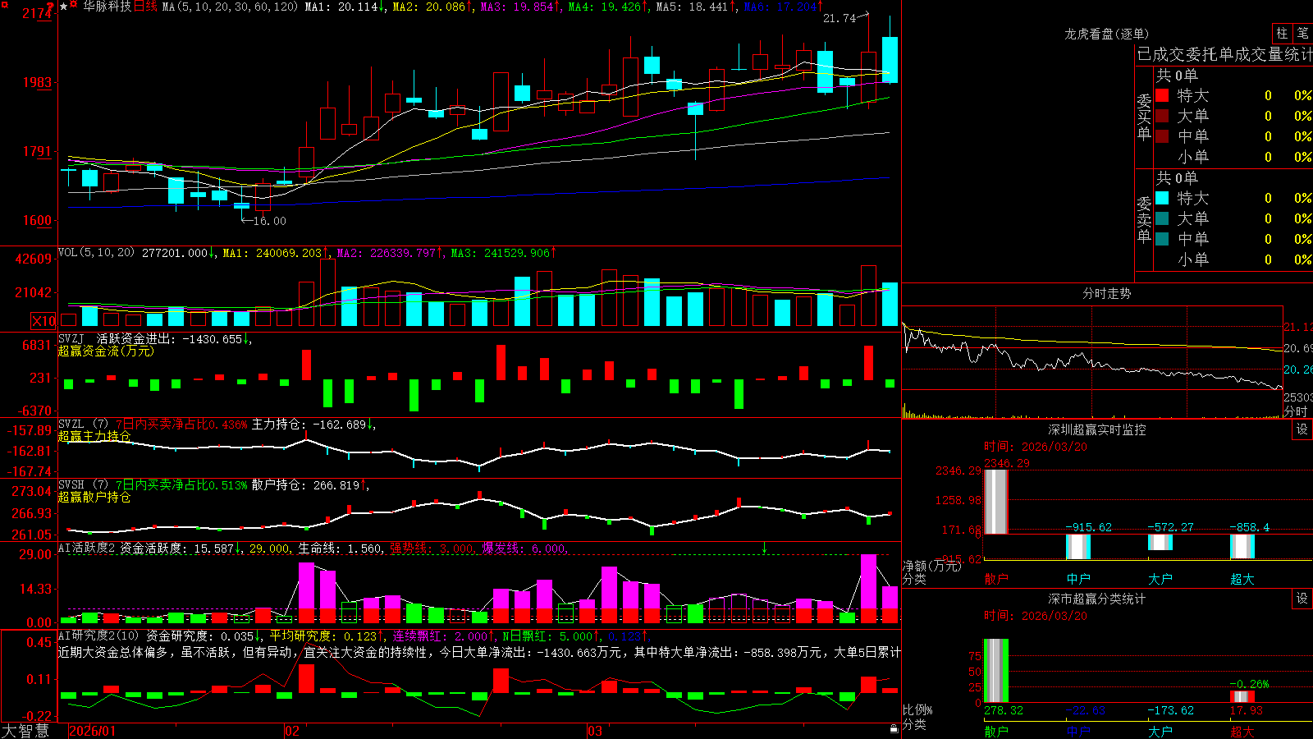Click the 分时走势 panel title

click(1106, 293)
